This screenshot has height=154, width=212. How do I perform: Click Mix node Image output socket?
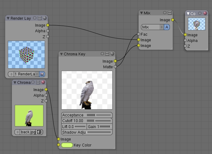click(173, 20)
